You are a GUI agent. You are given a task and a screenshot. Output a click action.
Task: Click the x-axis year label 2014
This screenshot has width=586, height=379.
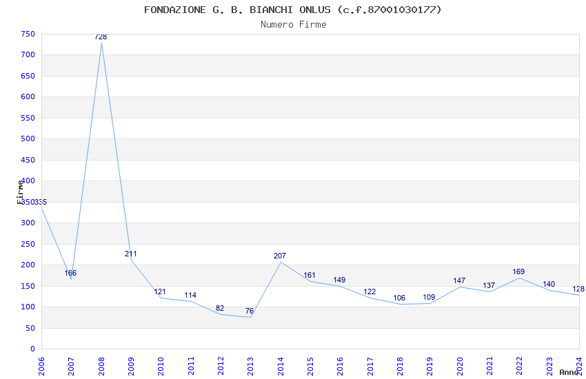click(x=281, y=366)
